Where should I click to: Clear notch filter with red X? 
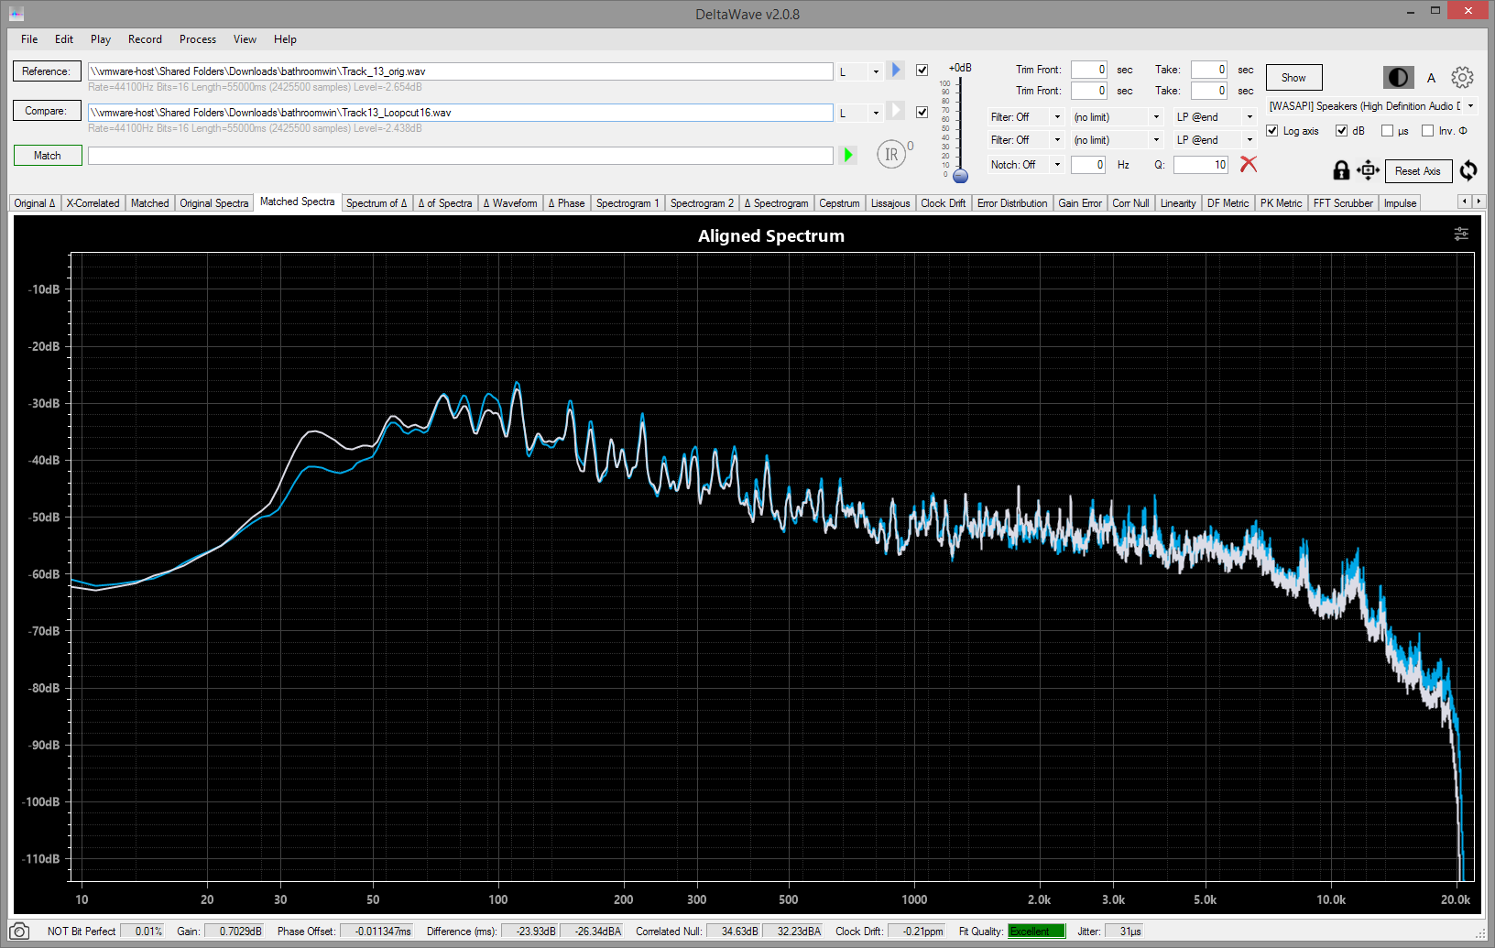point(1249,164)
